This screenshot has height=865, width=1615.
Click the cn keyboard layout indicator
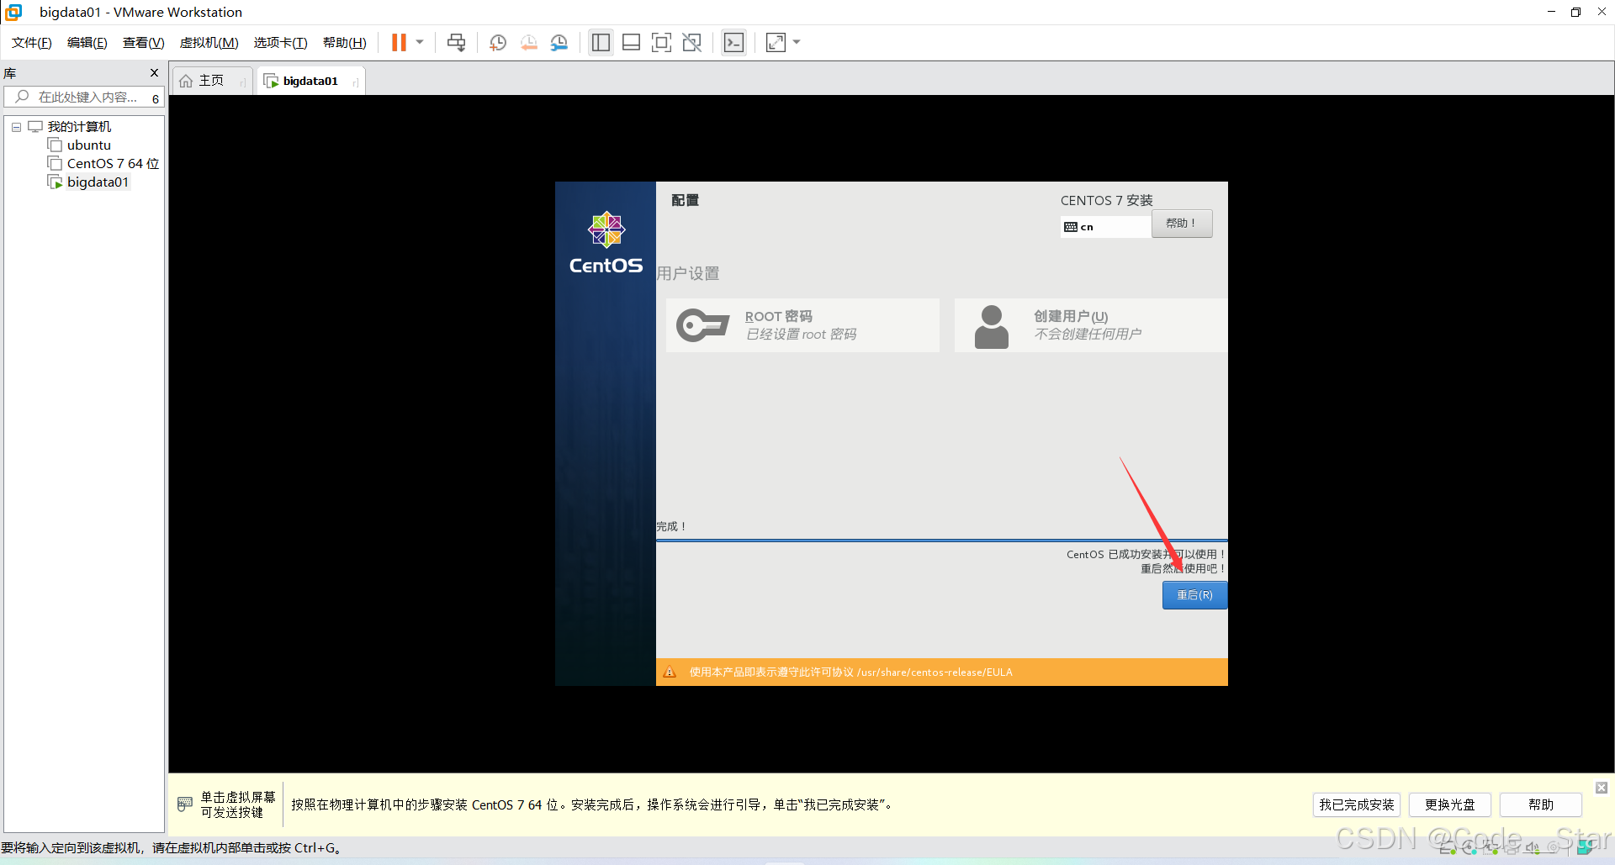(x=1105, y=227)
